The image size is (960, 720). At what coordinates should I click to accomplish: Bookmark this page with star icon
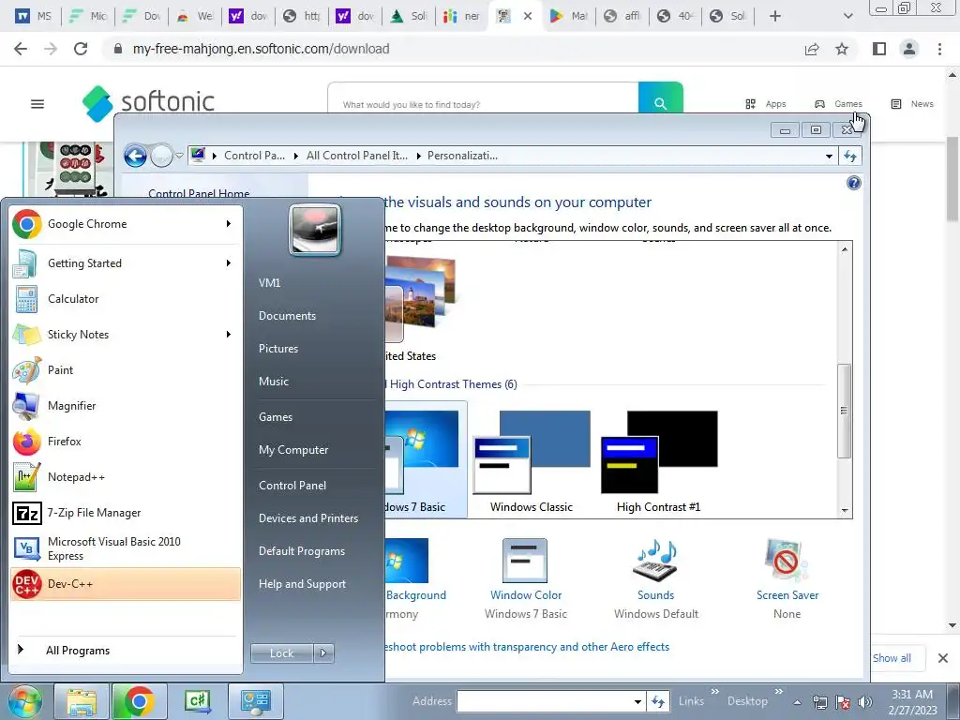(x=842, y=49)
